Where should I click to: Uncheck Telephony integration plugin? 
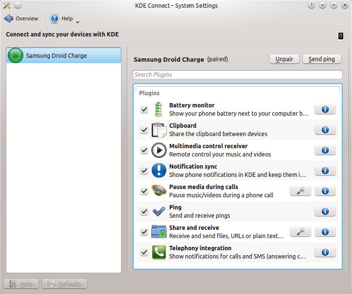(x=144, y=252)
